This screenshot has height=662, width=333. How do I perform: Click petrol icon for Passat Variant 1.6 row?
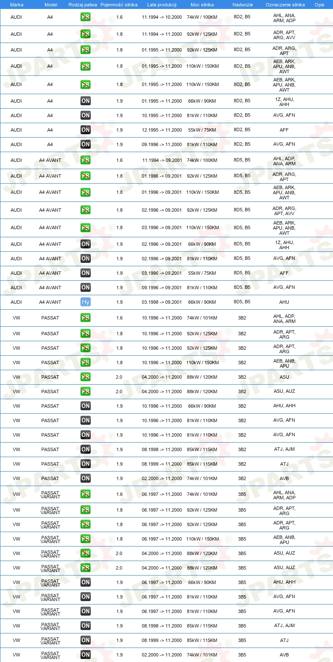pos(85,494)
